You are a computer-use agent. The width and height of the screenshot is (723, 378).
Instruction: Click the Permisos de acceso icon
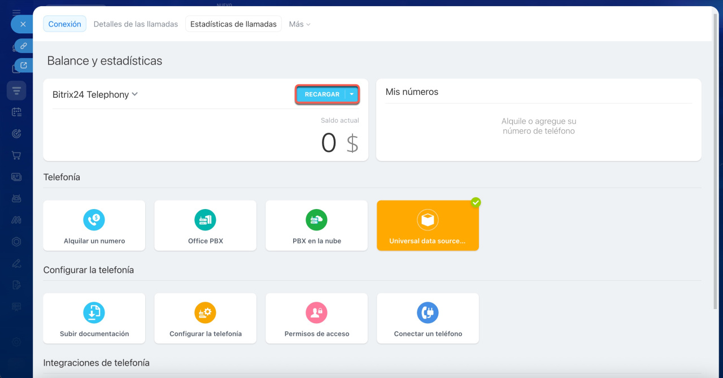(316, 312)
